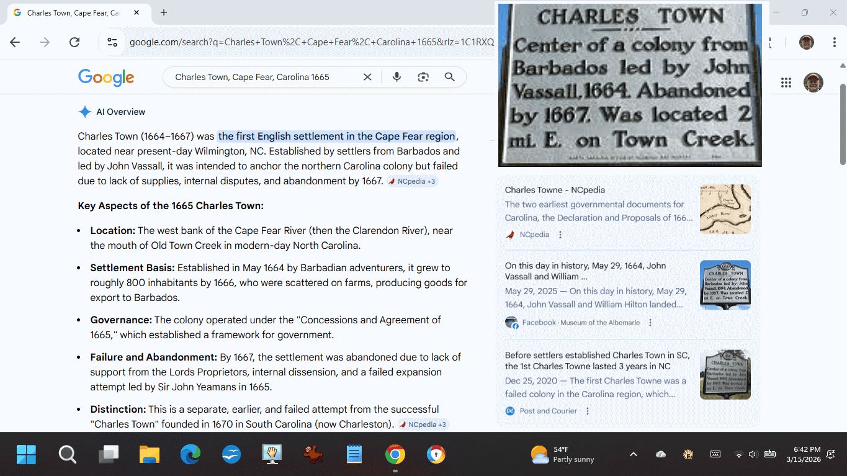847x476 pixels.
Task: Click the voice search microphone icon
Action: tap(397, 77)
